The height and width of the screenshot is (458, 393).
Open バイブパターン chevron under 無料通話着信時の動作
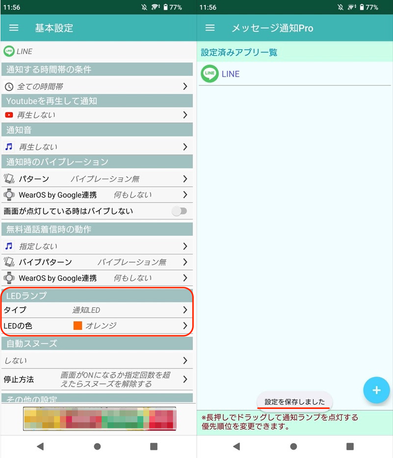point(185,262)
